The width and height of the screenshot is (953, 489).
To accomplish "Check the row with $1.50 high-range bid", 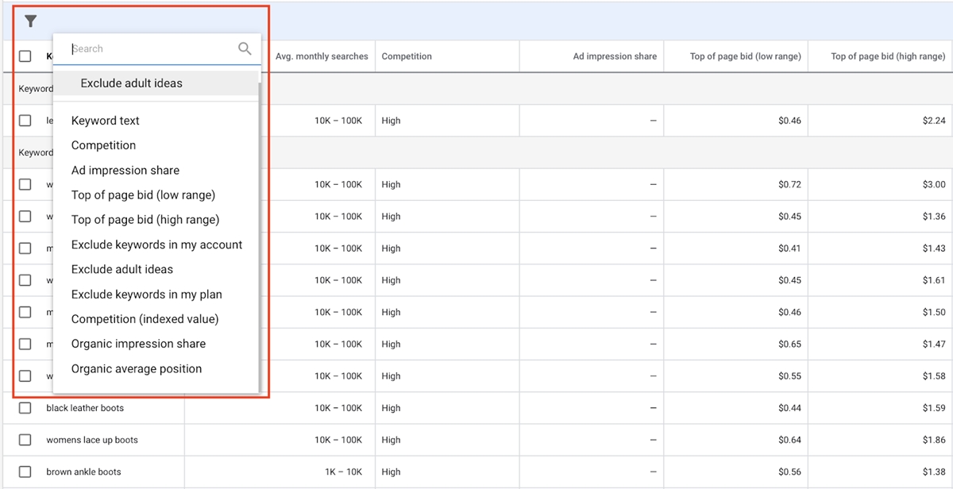I will tap(25, 312).
